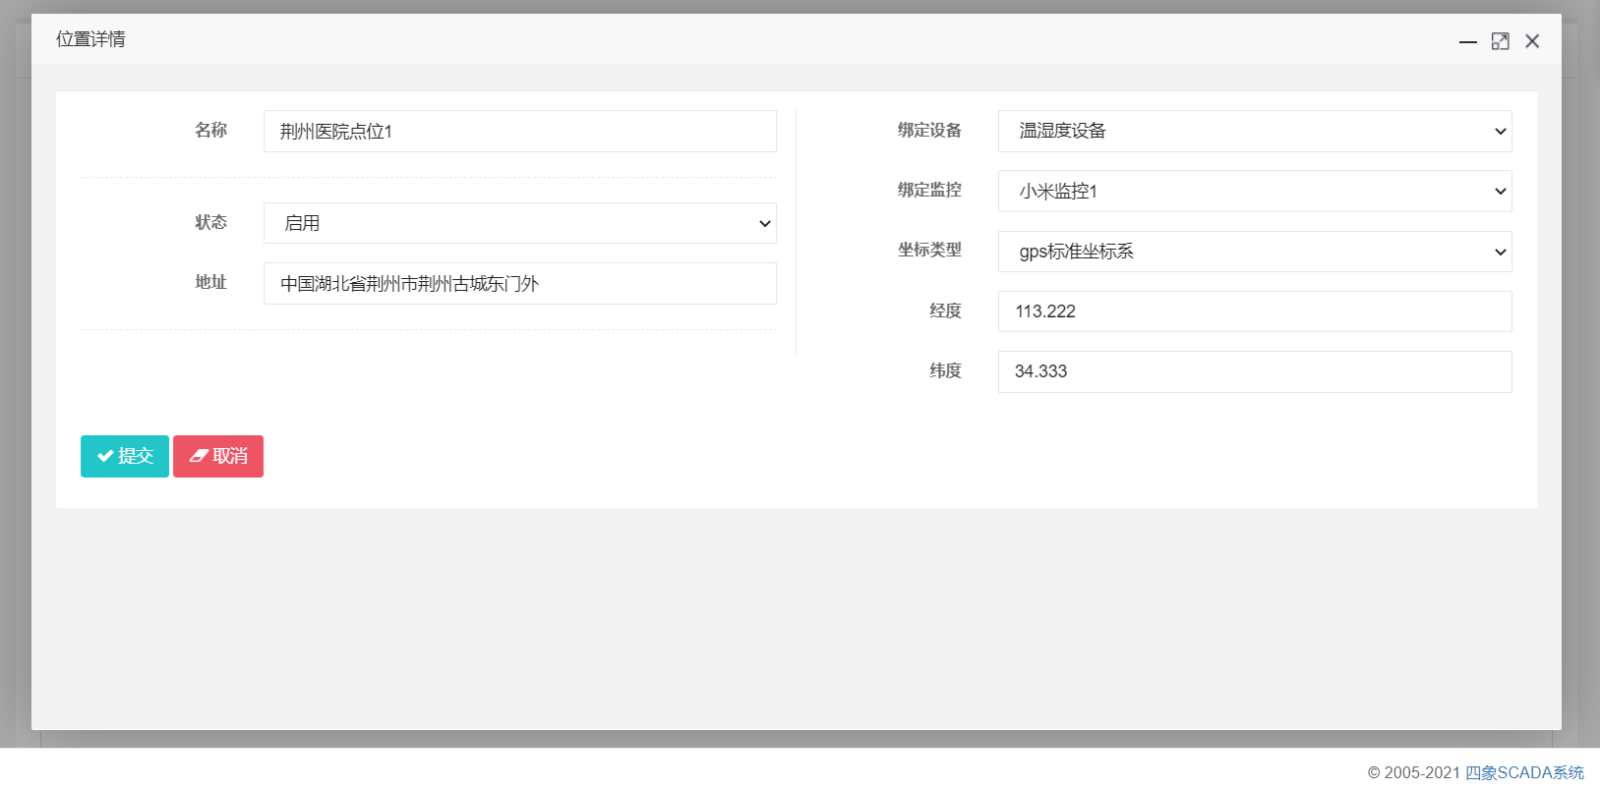Close the 位置详情 dialog

[x=1532, y=41]
